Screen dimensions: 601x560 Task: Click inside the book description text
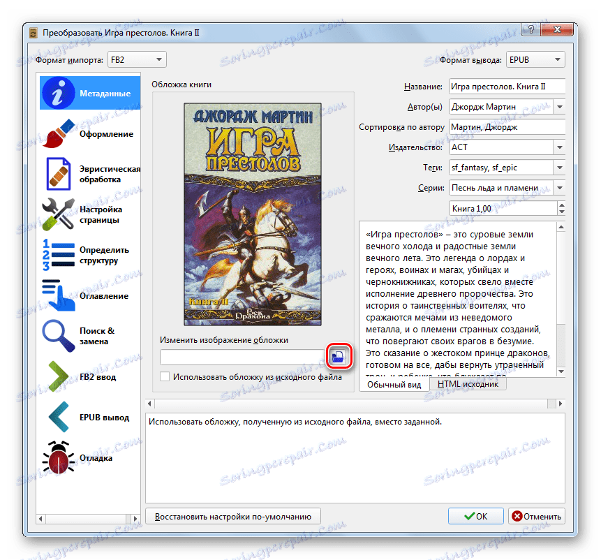pos(458,299)
